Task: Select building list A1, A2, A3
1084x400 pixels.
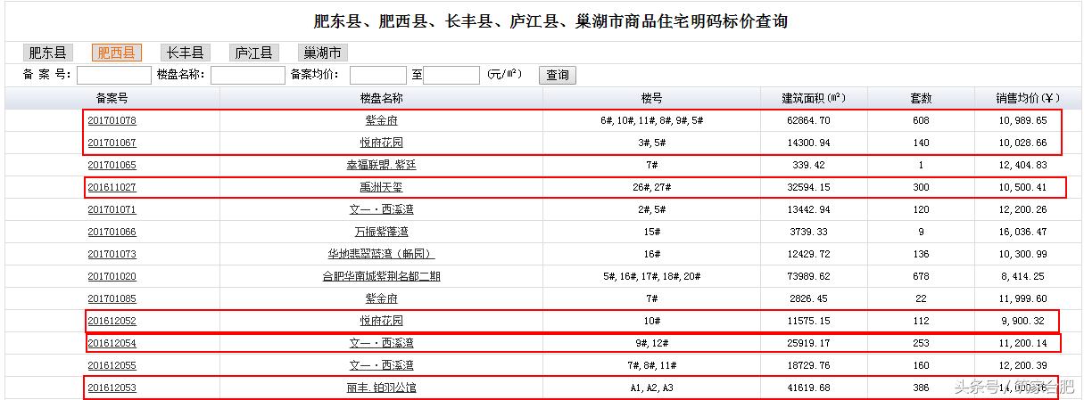Action: (651, 388)
